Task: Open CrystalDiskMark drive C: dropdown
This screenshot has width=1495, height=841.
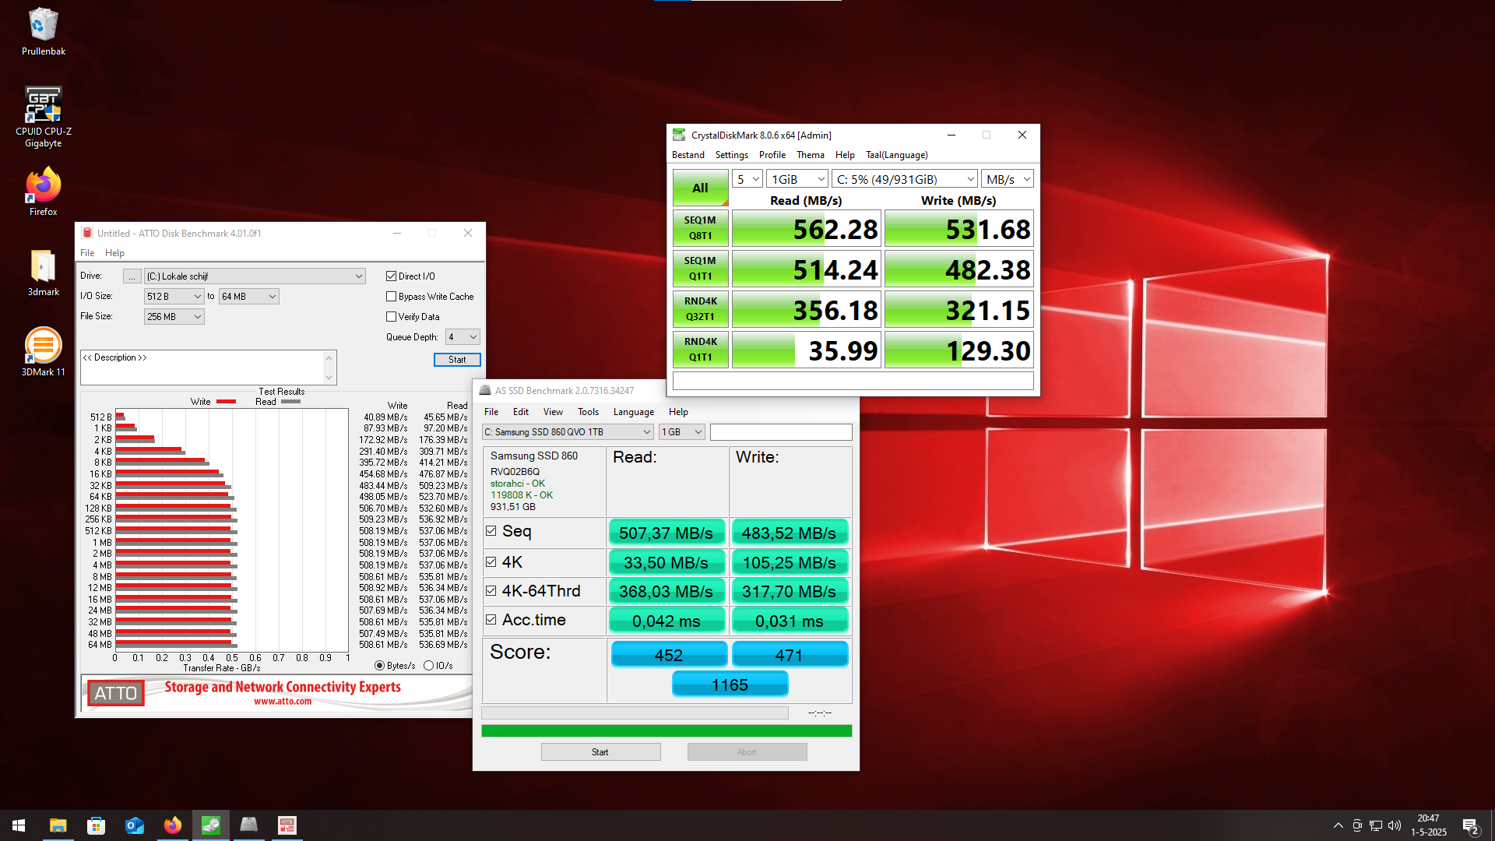Action: click(x=905, y=179)
